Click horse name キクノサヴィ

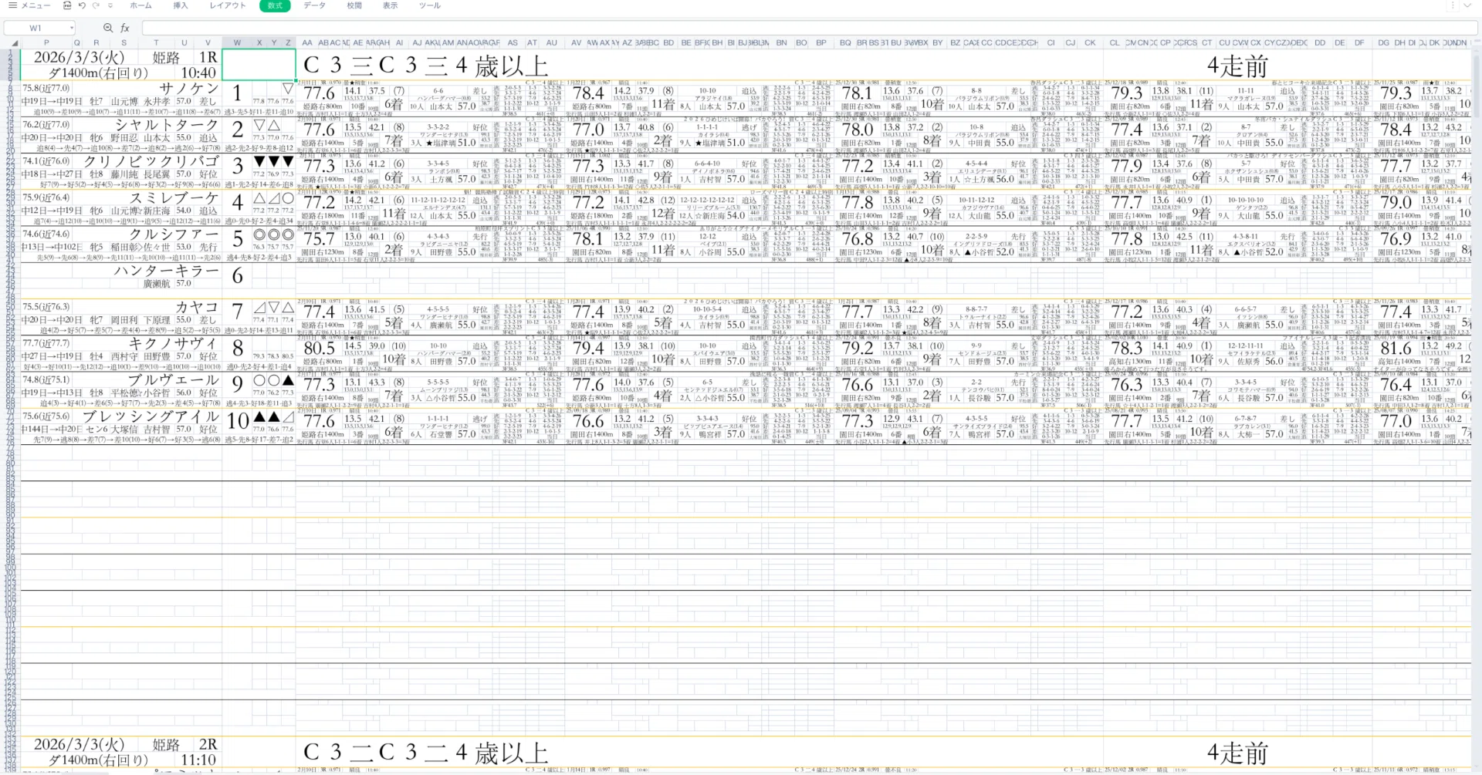(x=174, y=344)
